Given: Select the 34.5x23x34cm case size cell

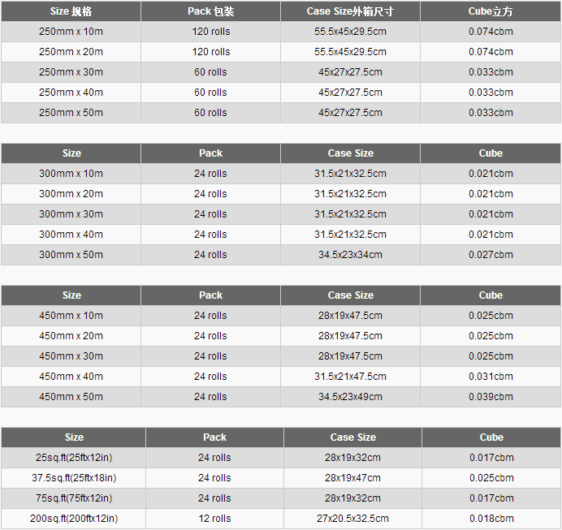Looking at the screenshot, I should (350, 255).
